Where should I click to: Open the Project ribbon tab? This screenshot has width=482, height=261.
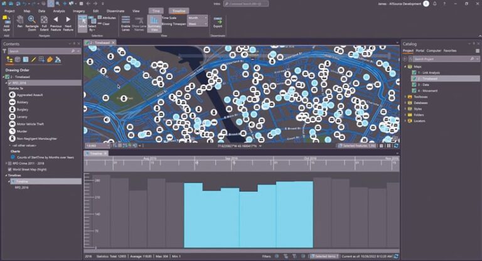(x=9, y=11)
